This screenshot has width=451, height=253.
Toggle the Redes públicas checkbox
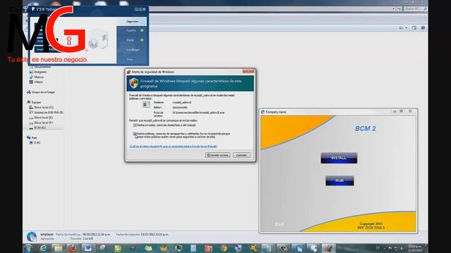pyautogui.click(x=135, y=134)
